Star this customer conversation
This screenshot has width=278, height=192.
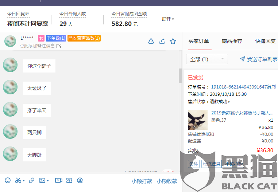tap(173, 41)
